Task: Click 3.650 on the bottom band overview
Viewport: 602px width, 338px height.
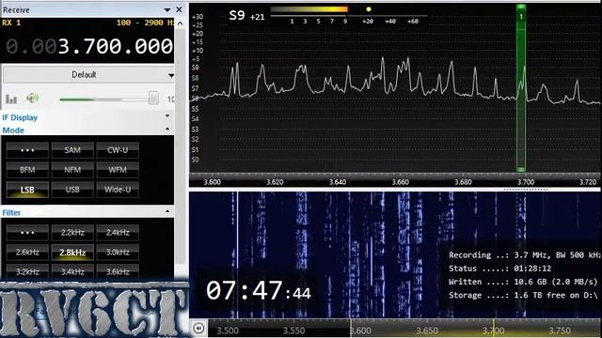Action: coord(426,330)
